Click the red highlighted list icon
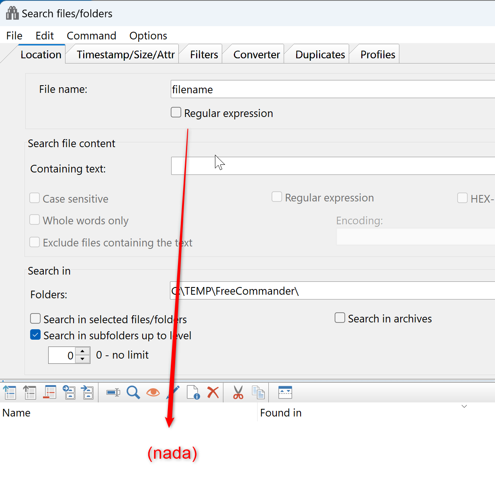Viewport: 495px width, 480px height. tap(49, 392)
